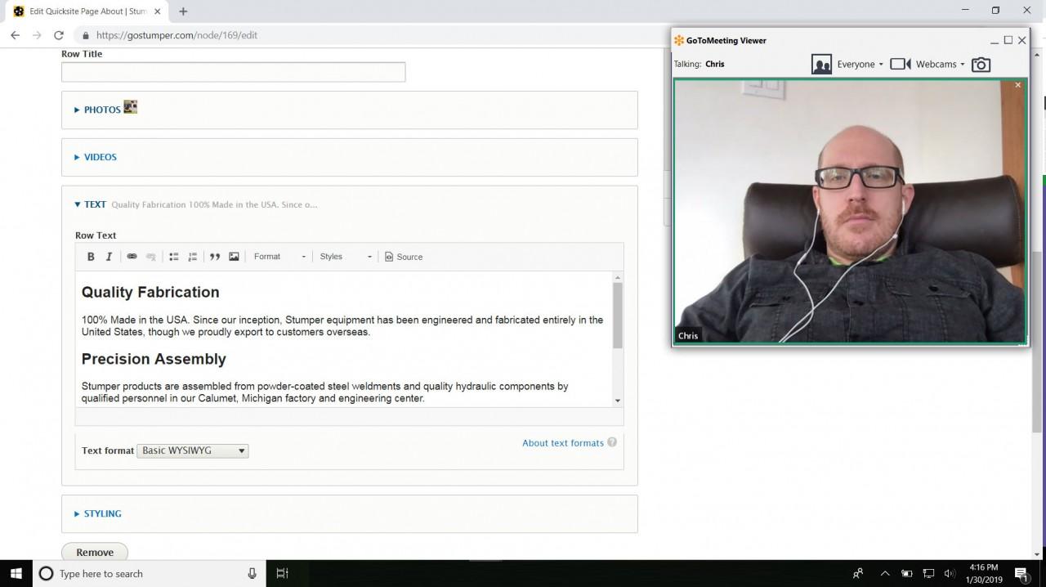This screenshot has width=1046, height=587.
Task: Close the Edit Quicksite Page browser tab
Action: coord(158,11)
